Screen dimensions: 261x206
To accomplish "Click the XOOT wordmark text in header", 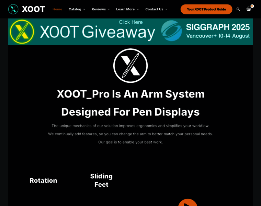I will (33, 9).
